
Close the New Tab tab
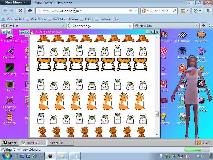click(196, 26)
